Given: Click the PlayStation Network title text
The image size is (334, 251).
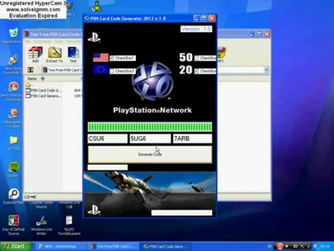Looking at the screenshot, I should coord(152,110).
